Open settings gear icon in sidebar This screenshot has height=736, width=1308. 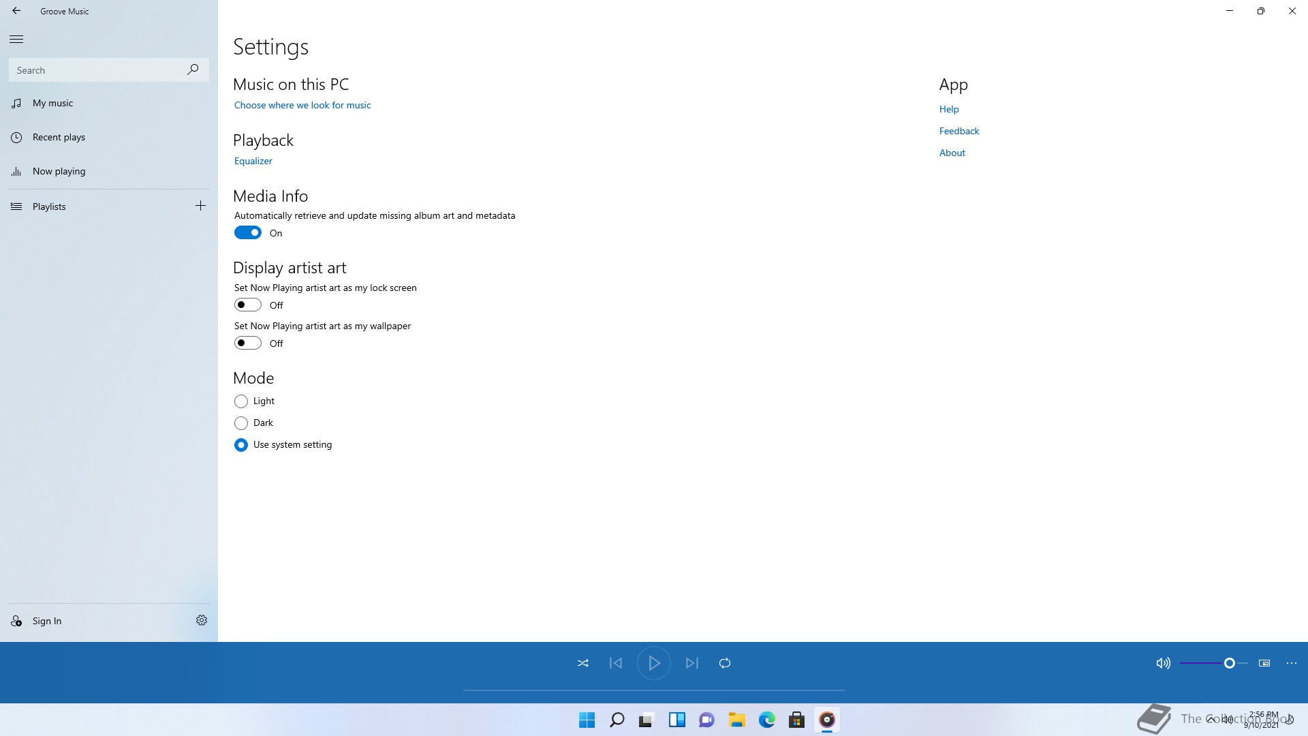coord(202,620)
